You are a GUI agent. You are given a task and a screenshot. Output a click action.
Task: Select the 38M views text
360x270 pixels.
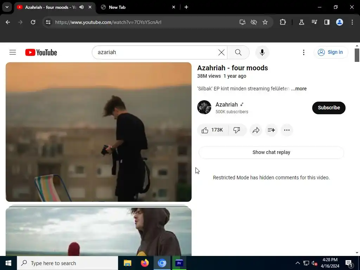(x=209, y=76)
